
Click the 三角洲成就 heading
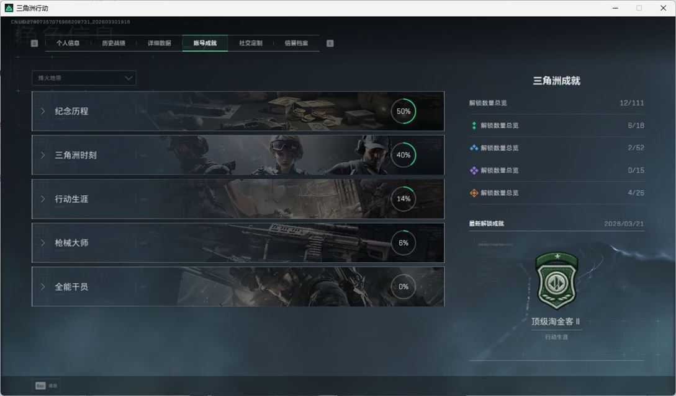coord(557,81)
